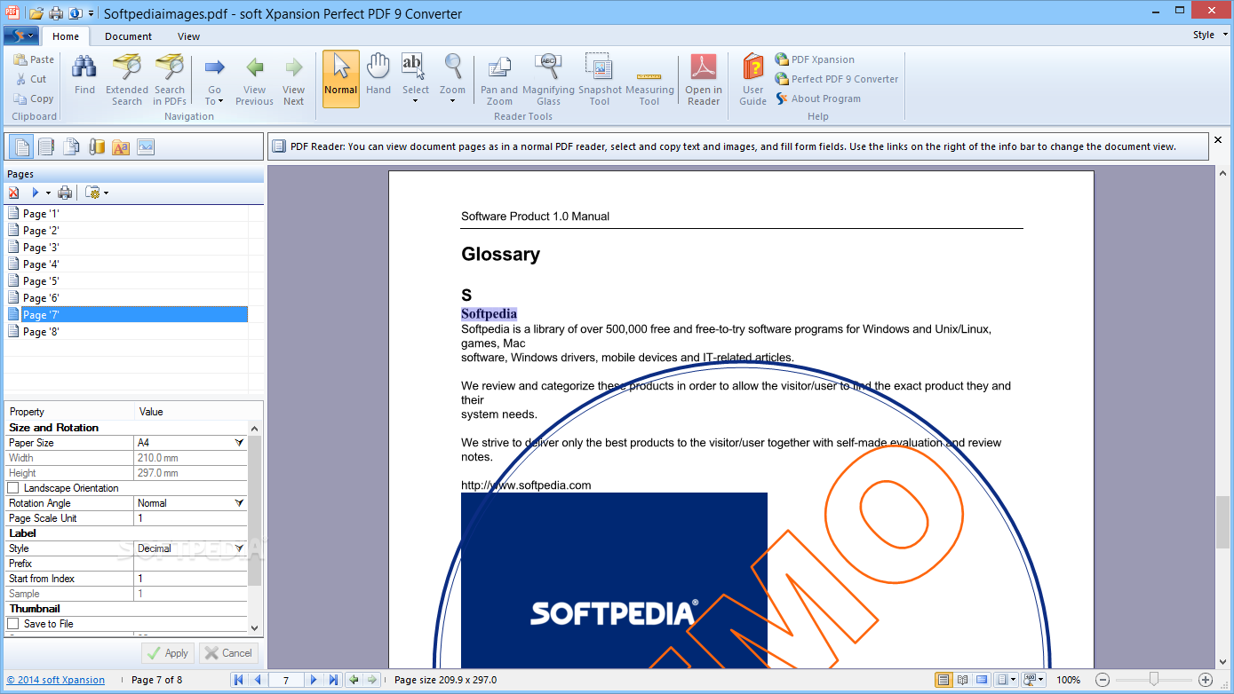Image resolution: width=1234 pixels, height=694 pixels.
Task: Open the PDF Xpansion link
Action: pyautogui.click(x=815, y=59)
